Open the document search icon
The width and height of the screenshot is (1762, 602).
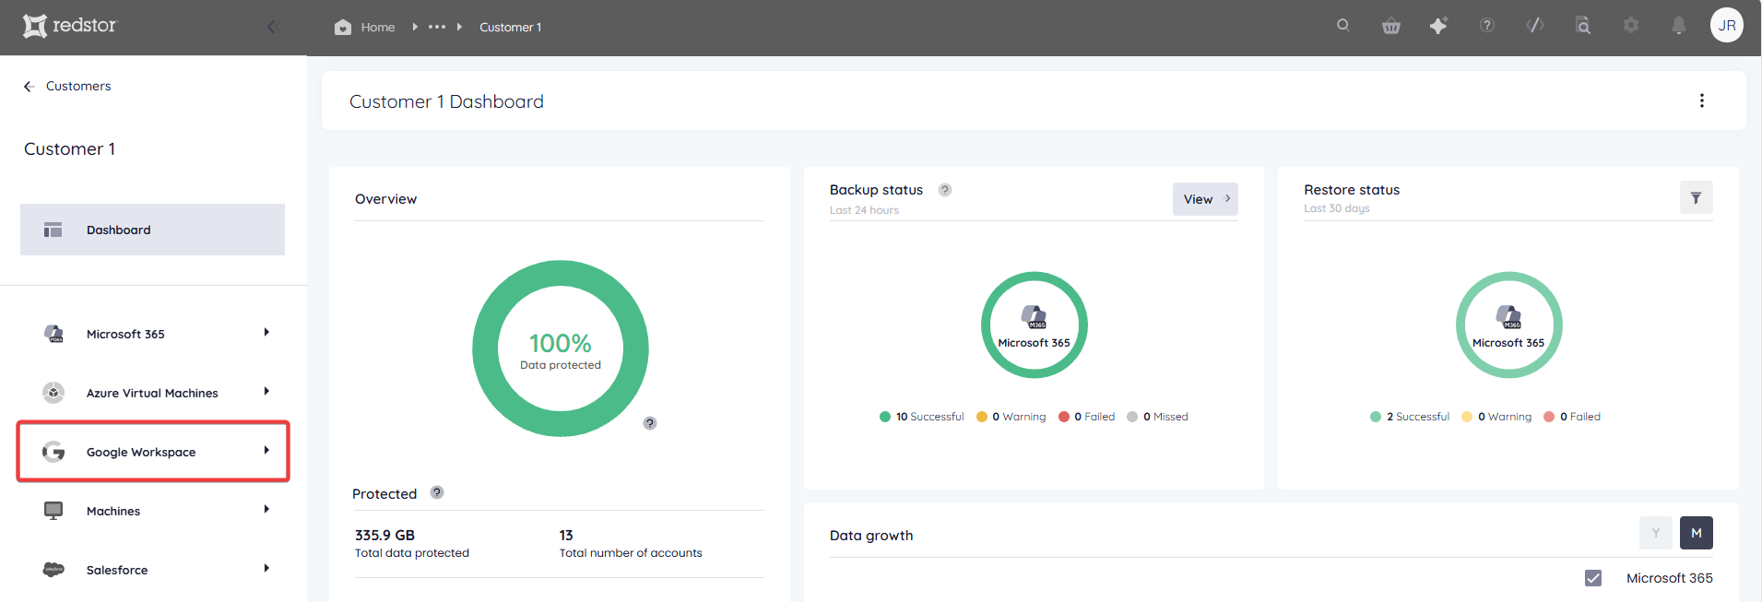(x=1583, y=26)
